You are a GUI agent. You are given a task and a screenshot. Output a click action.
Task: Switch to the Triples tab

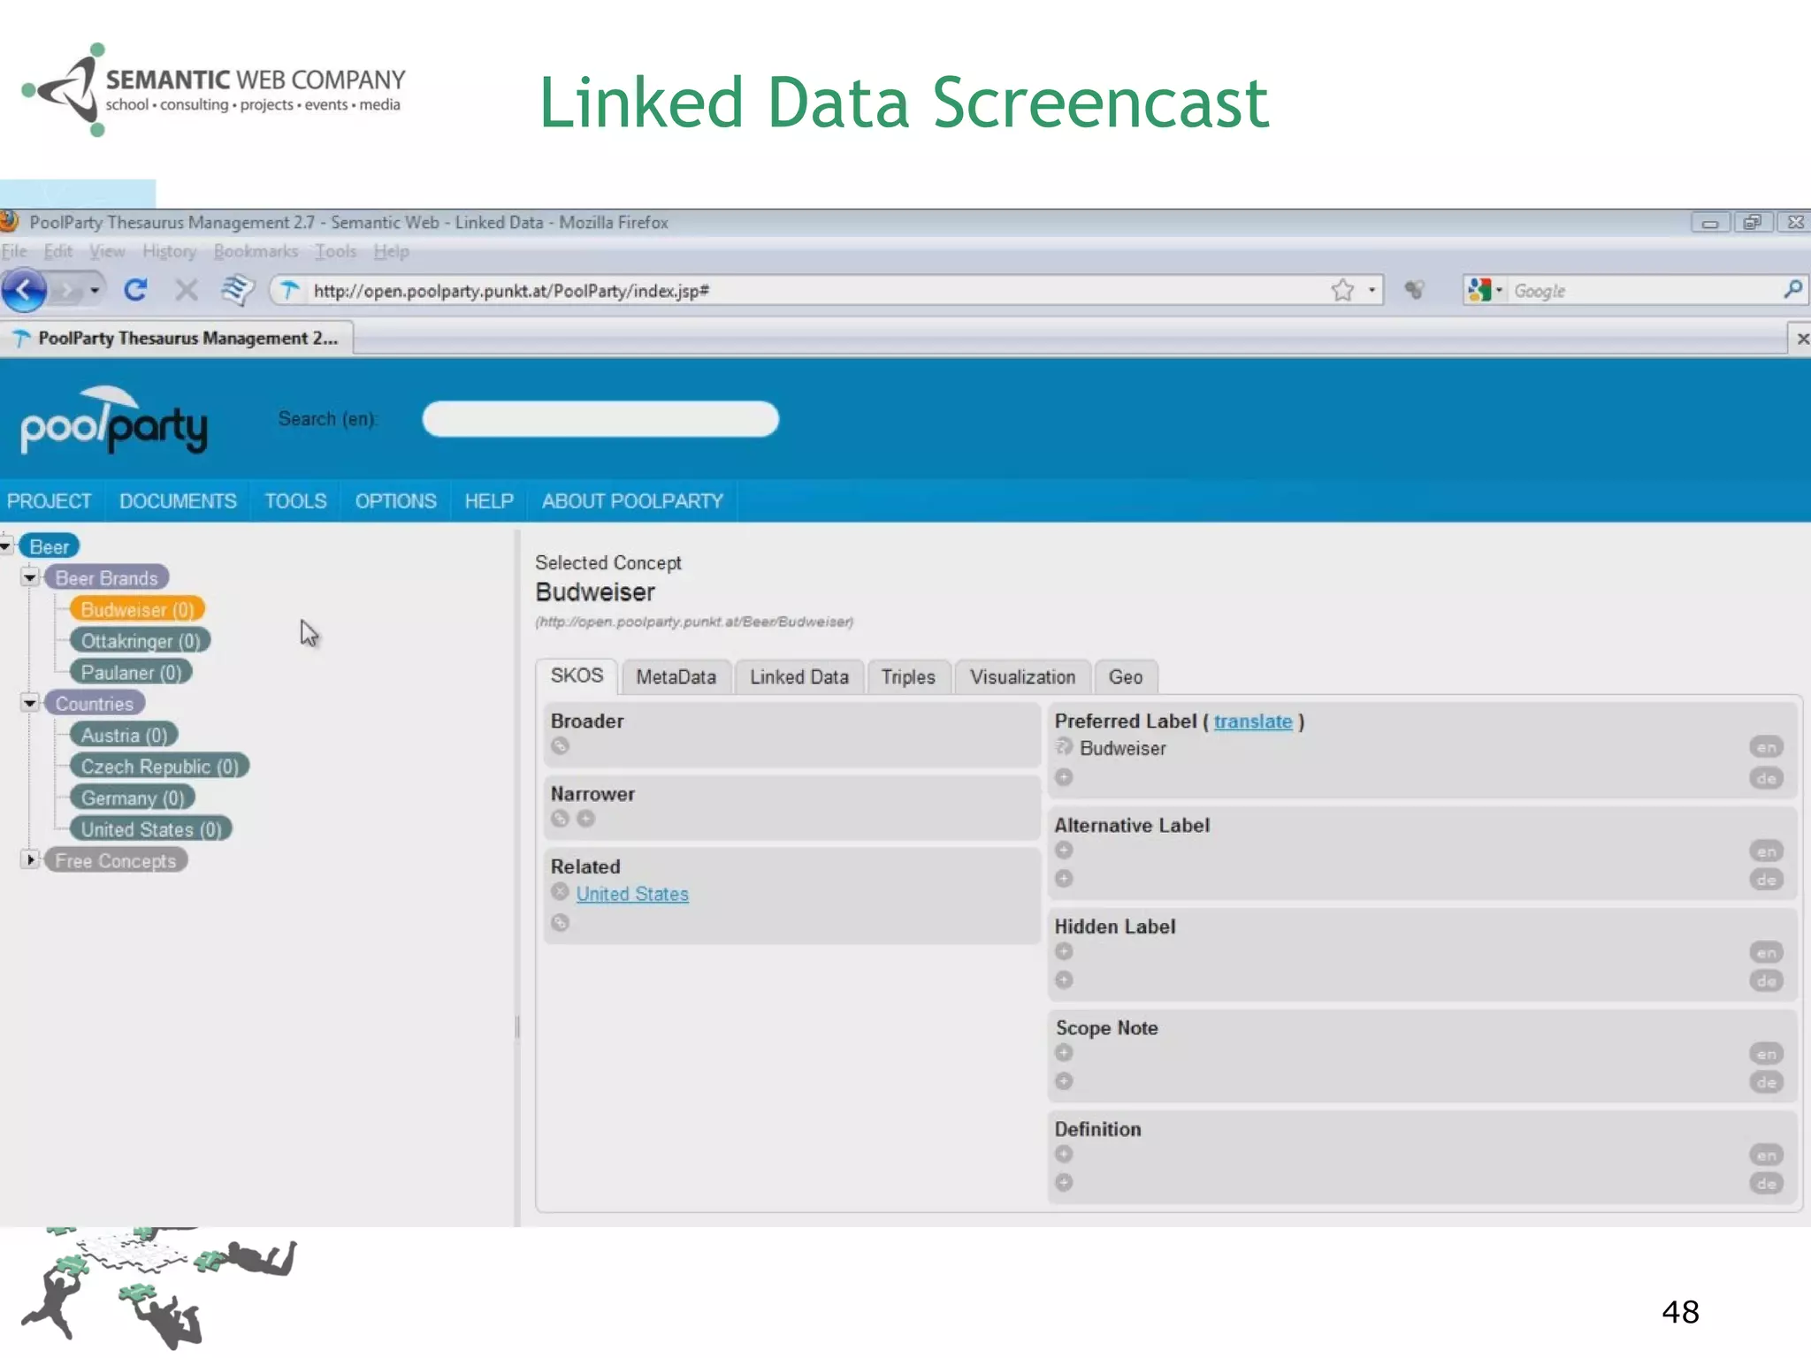click(908, 677)
